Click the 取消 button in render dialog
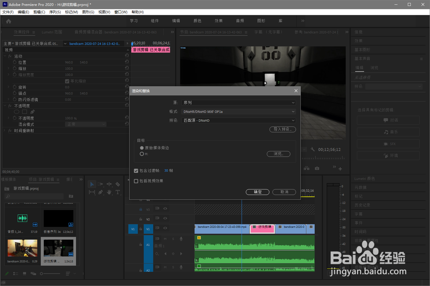Screen dimensions: 430x286 click(x=284, y=192)
